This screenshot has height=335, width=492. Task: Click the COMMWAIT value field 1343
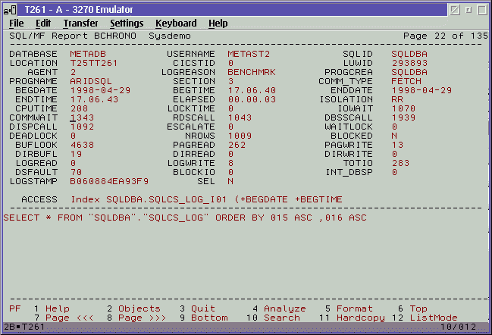[x=82, y=117]
